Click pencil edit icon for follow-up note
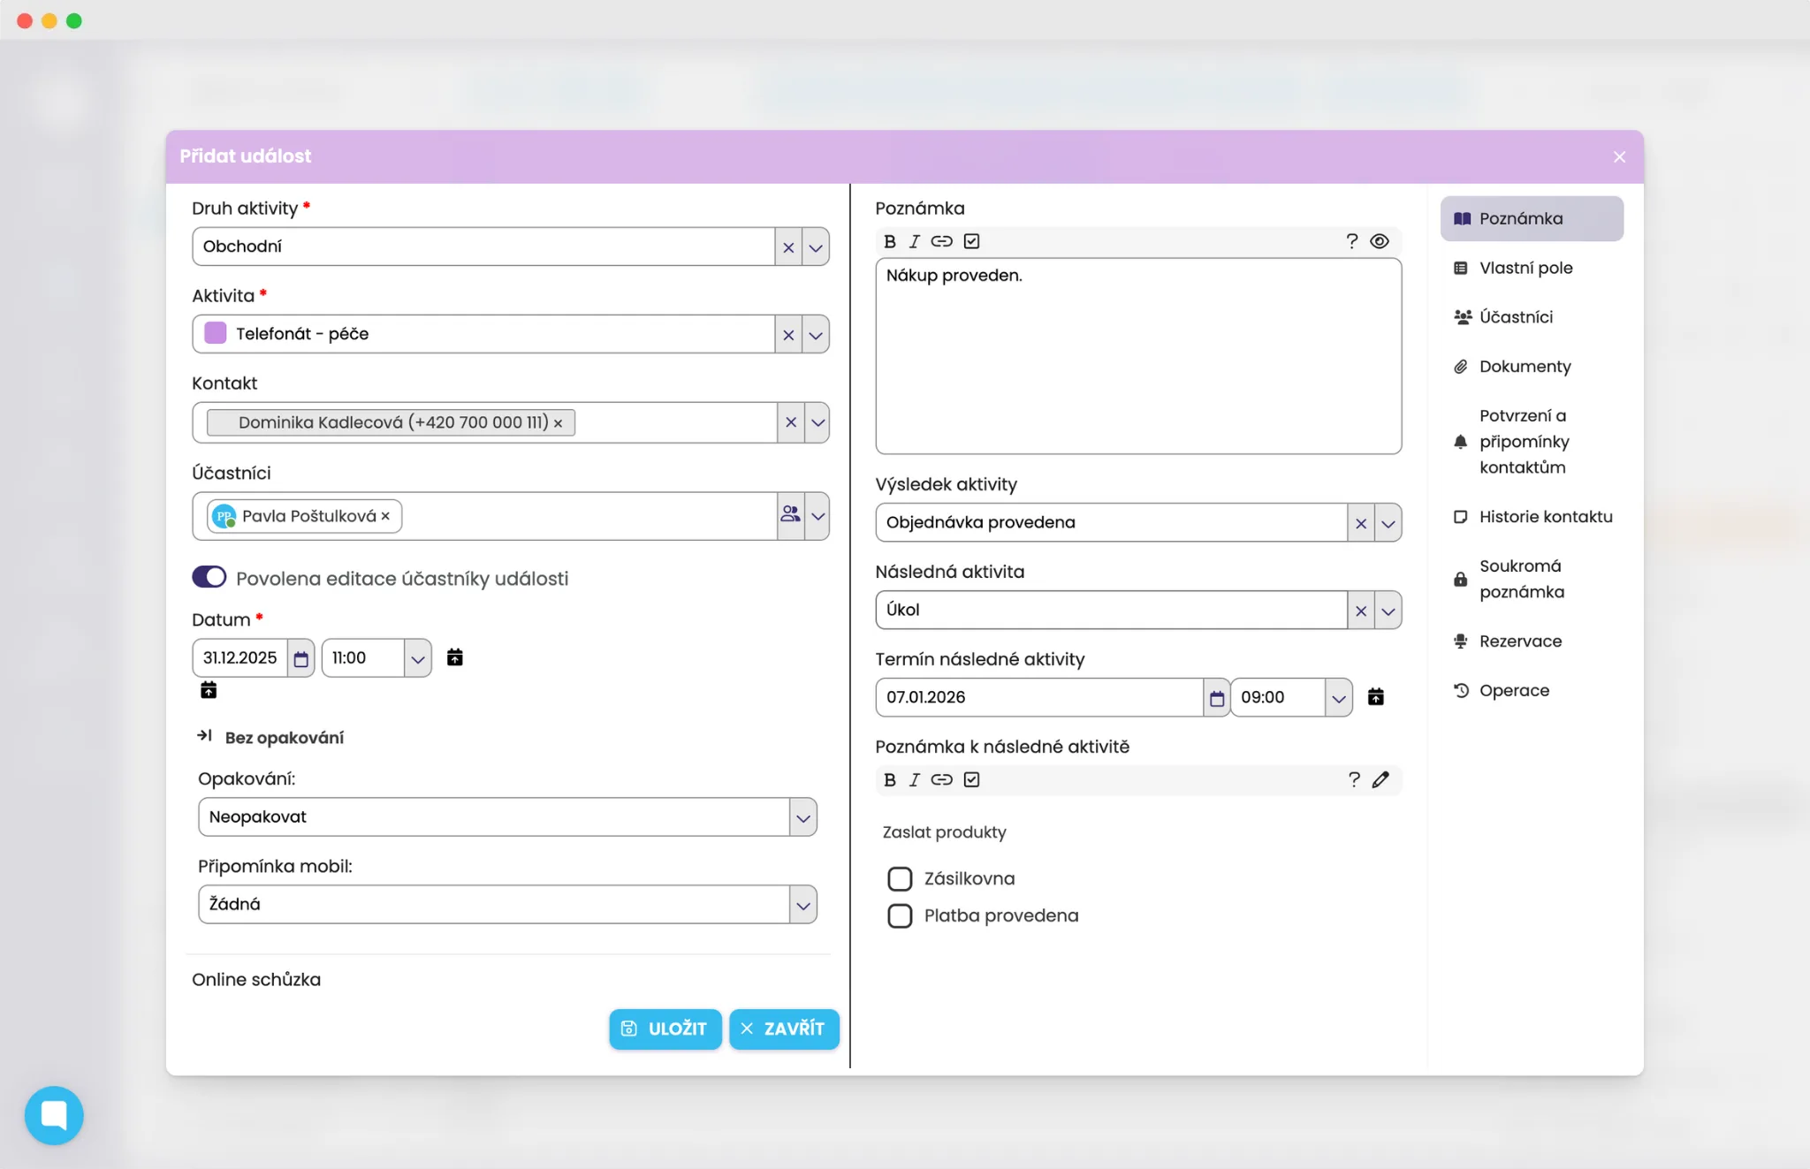 1380,779
